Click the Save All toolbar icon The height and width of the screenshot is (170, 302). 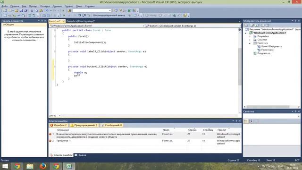click(x=25, y=10)
